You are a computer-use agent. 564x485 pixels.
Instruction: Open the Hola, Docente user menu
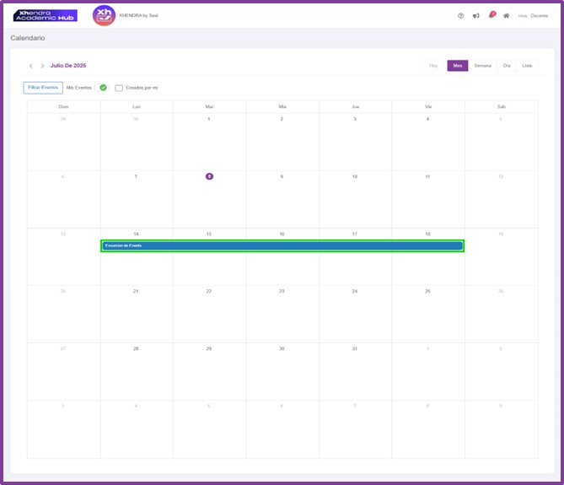533,15
